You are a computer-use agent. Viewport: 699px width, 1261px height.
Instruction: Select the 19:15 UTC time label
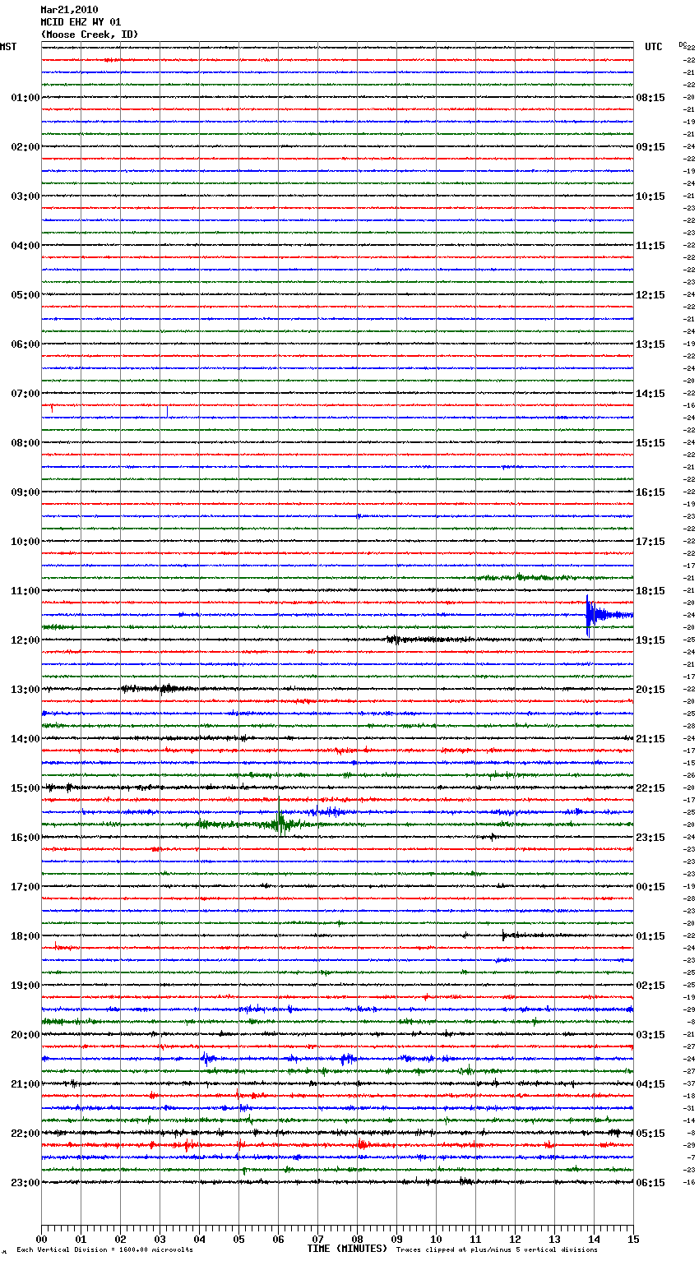tap(650, 640)
